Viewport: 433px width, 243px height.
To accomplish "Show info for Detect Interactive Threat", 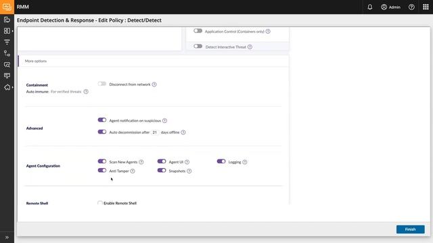I will click(250, 47).
